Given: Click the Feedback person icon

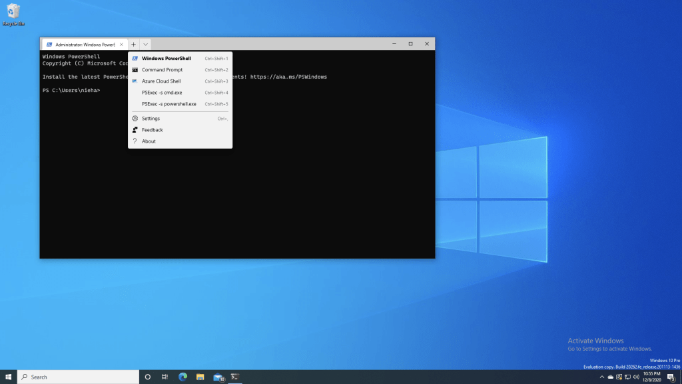Looking at the screenshot, I should tap(135, 130).
